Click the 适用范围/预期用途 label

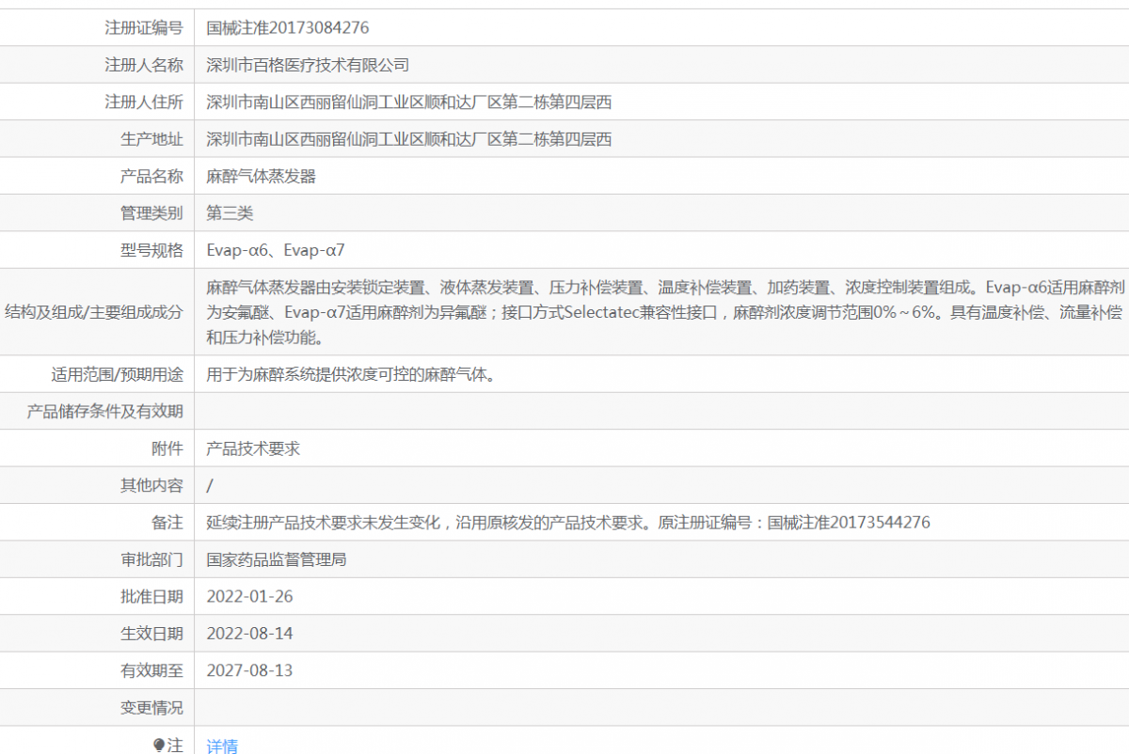118,374
